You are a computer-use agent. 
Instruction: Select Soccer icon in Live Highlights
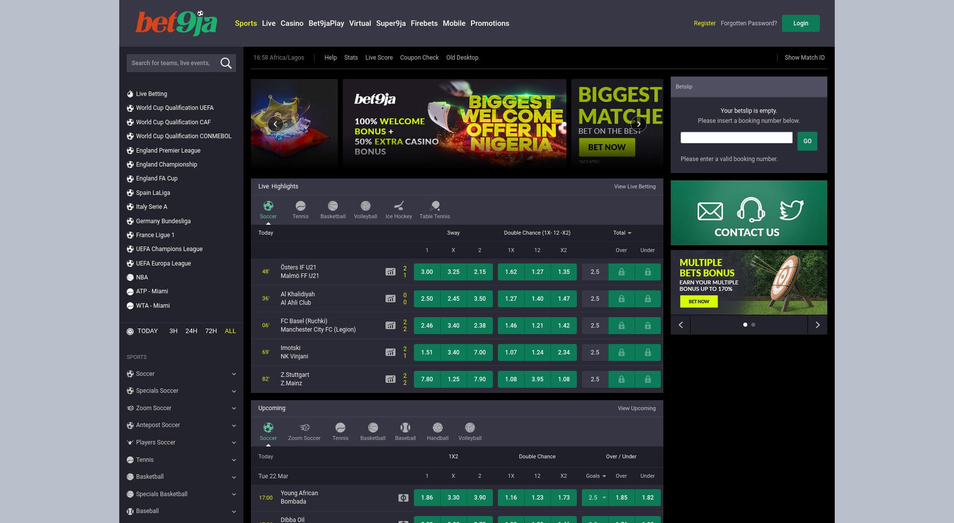(268, 206)
